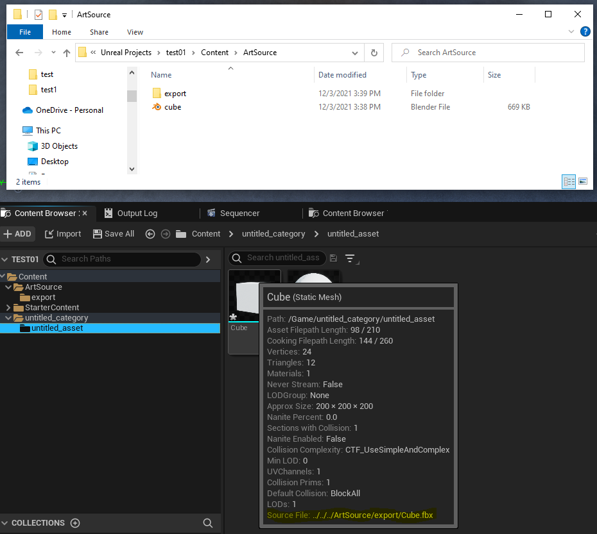This screenshot has width=597, height=534.
Task: Click the save search disk icon
Action: [333, 258]
